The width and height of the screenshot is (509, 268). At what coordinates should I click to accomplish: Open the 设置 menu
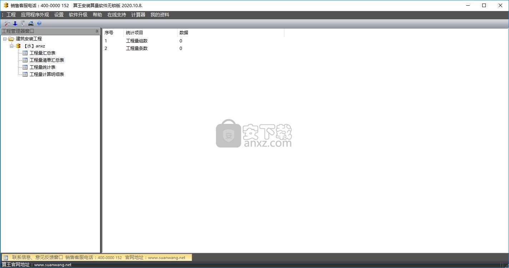(59, 15)
